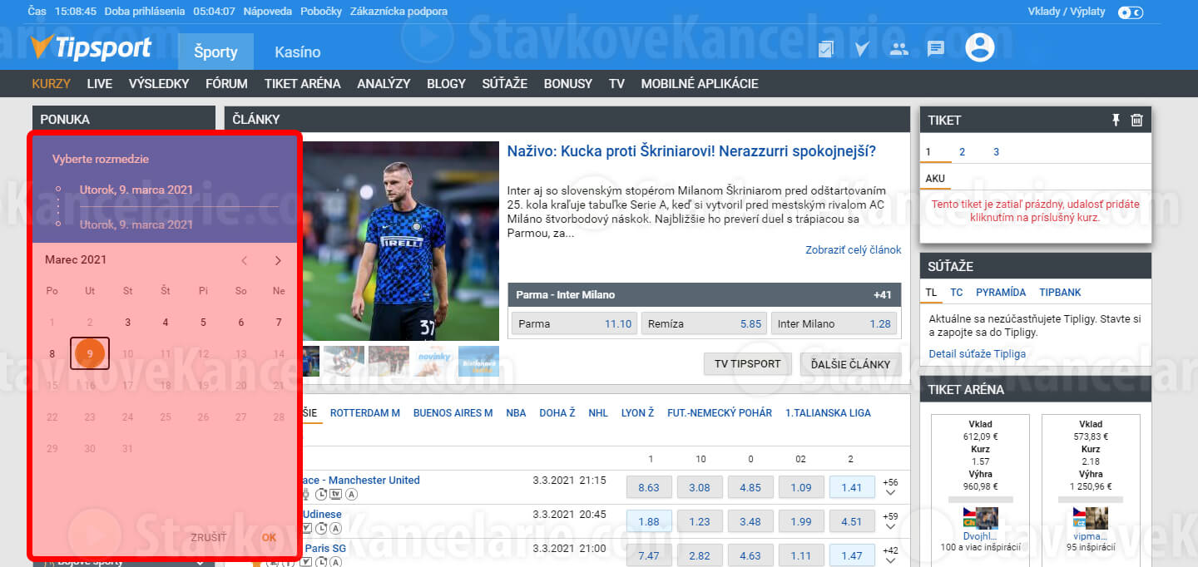Click the A icon under Manchester United match
This screenshot has width=1198, height=567.
[x=352, y=495]
